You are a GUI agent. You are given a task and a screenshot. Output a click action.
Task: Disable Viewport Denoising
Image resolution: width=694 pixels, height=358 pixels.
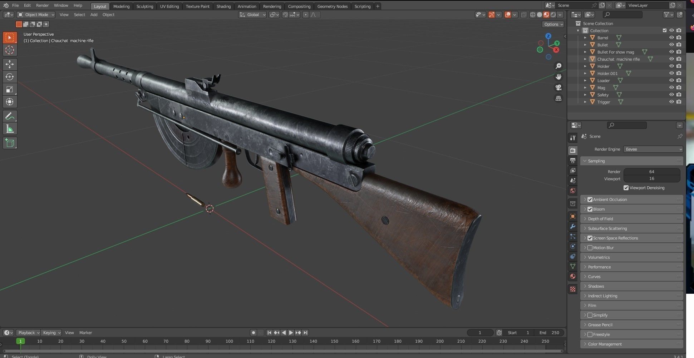626,187
